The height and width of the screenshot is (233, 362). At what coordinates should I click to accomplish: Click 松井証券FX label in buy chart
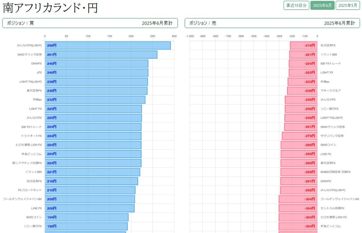(34, 181)
